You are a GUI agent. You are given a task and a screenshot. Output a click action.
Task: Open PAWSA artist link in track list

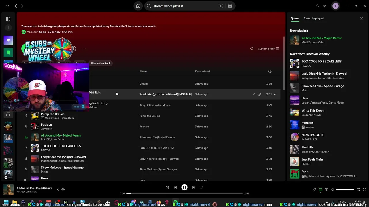coord(46,150)
